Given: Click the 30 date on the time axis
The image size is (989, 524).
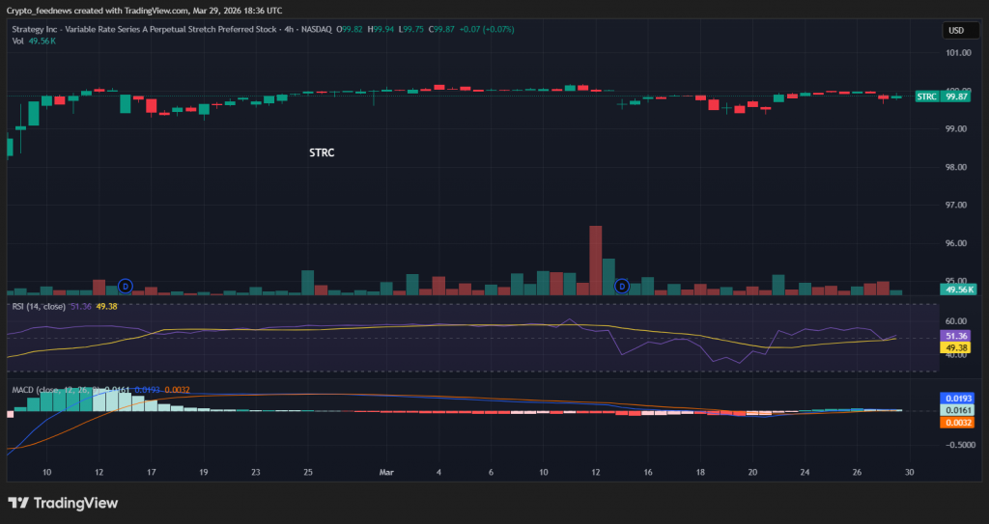Looking at the screenshot, I should pos(910,472).
